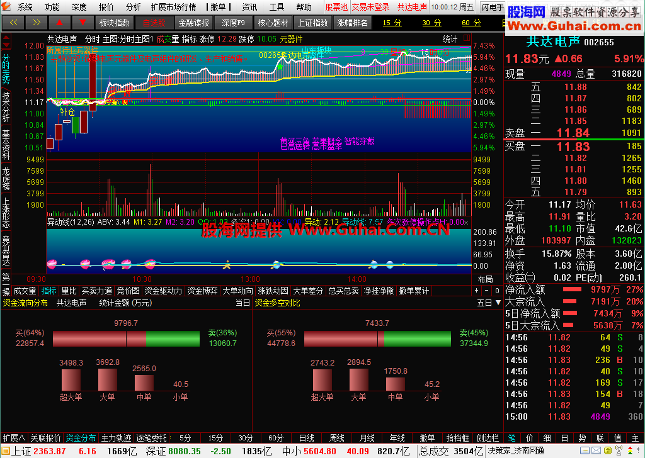The image size is (645, 458).
Task: Click the 撤单 menu item
Action: coord(218,7)
